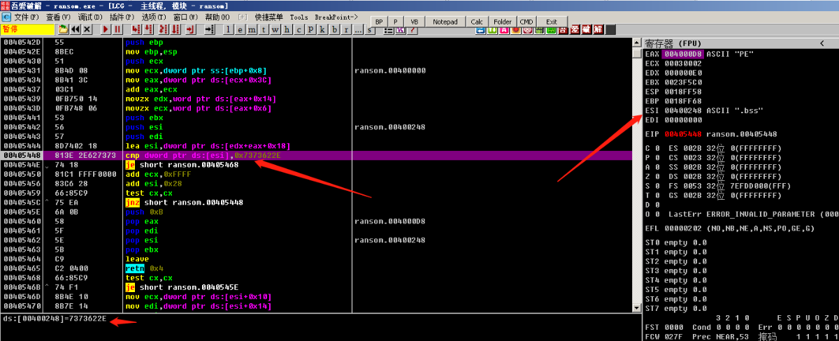The height and width of the screenshot is (341, 839).
Task: Launch Notepad from the toolbar button
Action: coord(445,22)
